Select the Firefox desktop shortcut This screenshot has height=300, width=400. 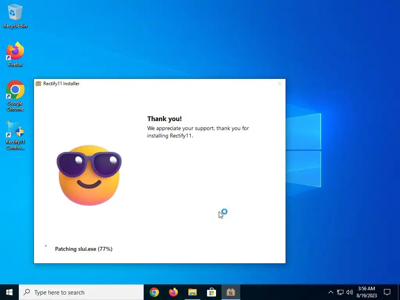click(x=15, y=54)
